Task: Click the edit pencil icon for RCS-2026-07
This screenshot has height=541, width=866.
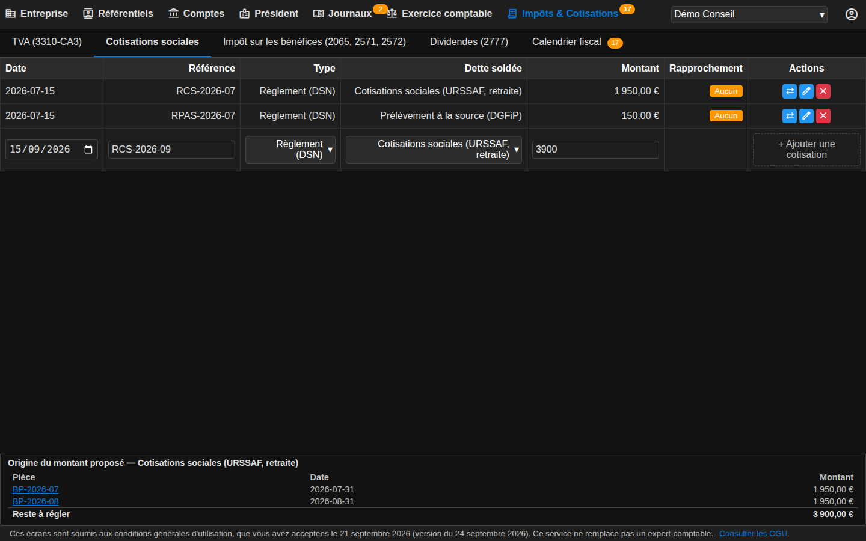Action: point(806,91)
